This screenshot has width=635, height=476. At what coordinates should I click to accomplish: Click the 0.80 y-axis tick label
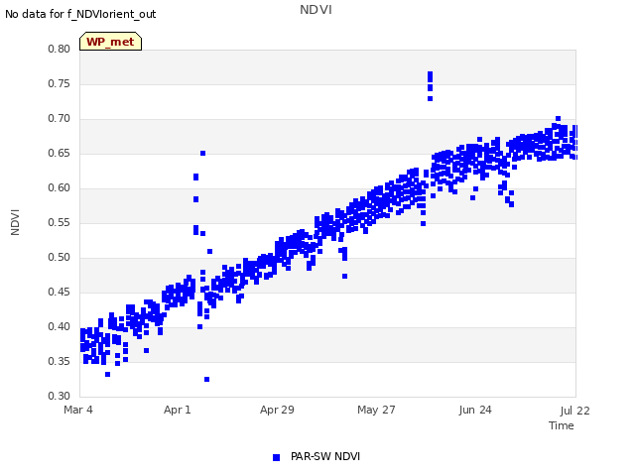60,49
